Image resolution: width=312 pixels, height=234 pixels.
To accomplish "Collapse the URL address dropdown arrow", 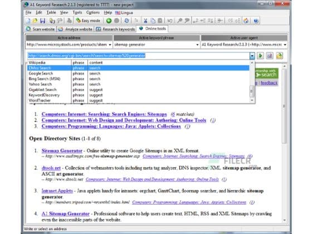I will pyautogui.click(x=252, y=56).
